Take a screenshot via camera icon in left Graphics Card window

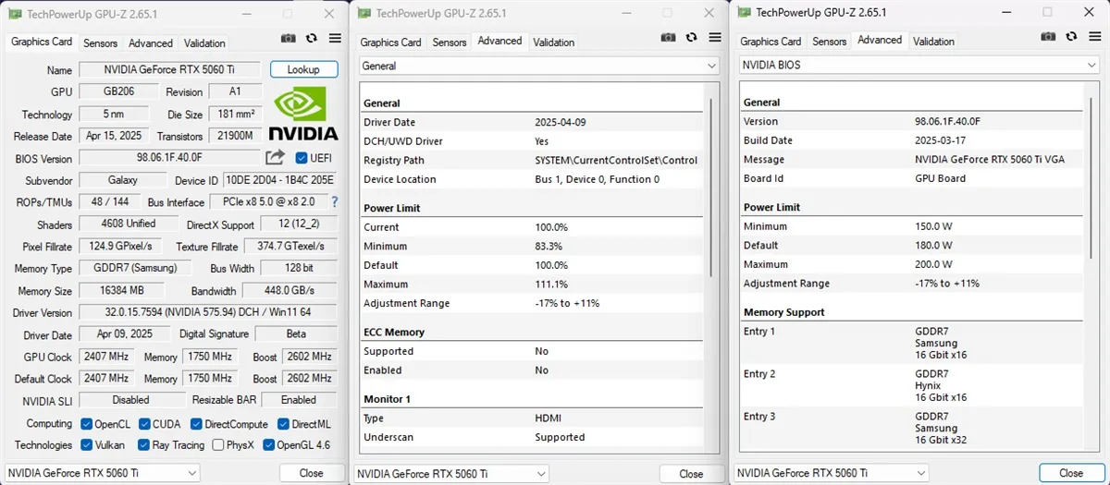click(x=289, y=39)
